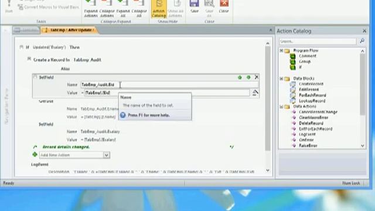Delete the selected SetField action

(257, 77)
